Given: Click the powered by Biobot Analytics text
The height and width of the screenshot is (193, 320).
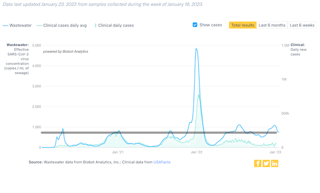Looking at the screenshot, I should click(x=66, y=52).
